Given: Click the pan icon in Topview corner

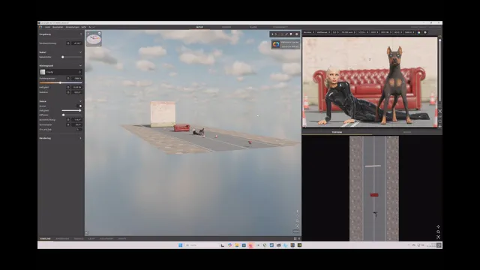Looking at the screenshot, I should tap(438, 226).
